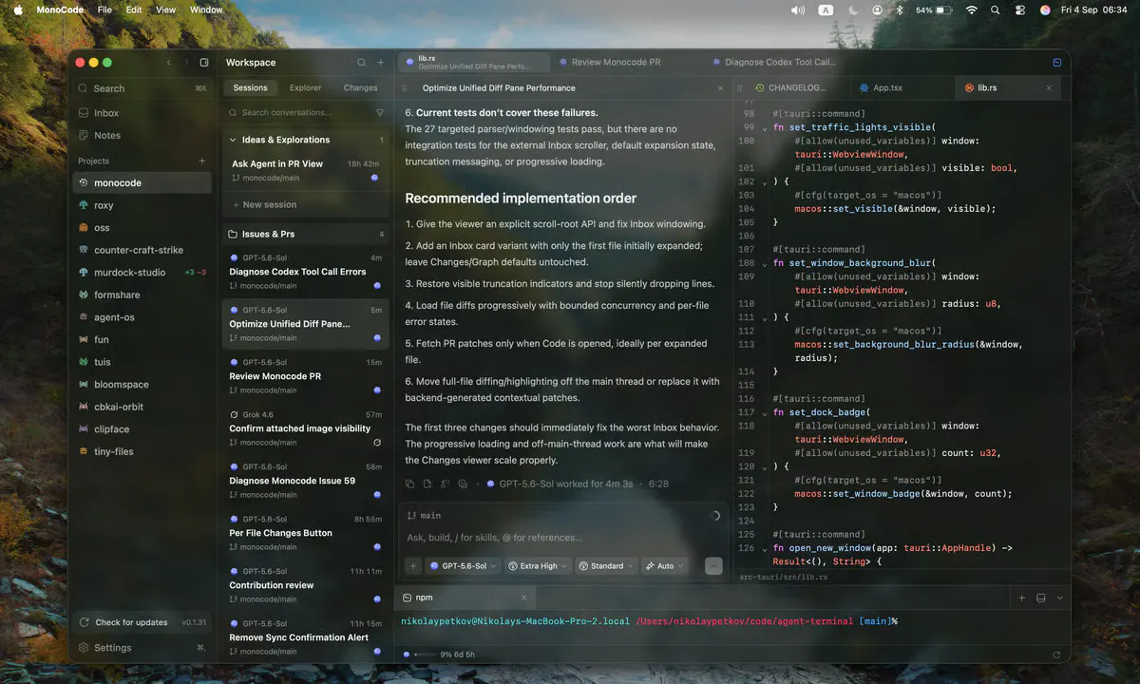Switch to the Sessions tab
The image size is (1140, 684).
[251, 87]
